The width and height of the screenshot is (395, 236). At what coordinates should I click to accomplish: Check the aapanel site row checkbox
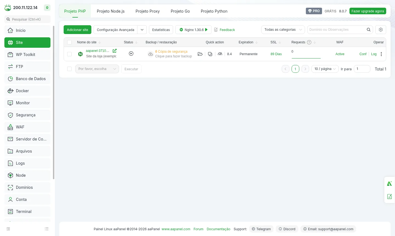coord(69,54)
